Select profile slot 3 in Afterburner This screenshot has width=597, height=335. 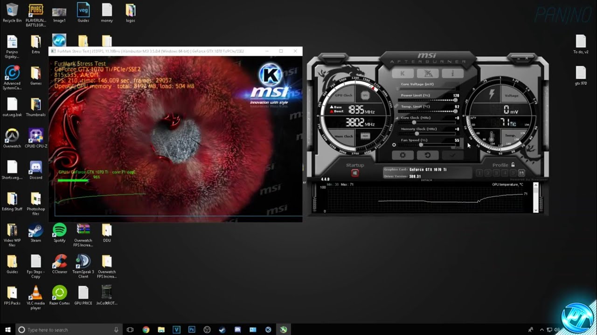click(x=496, y=173)
